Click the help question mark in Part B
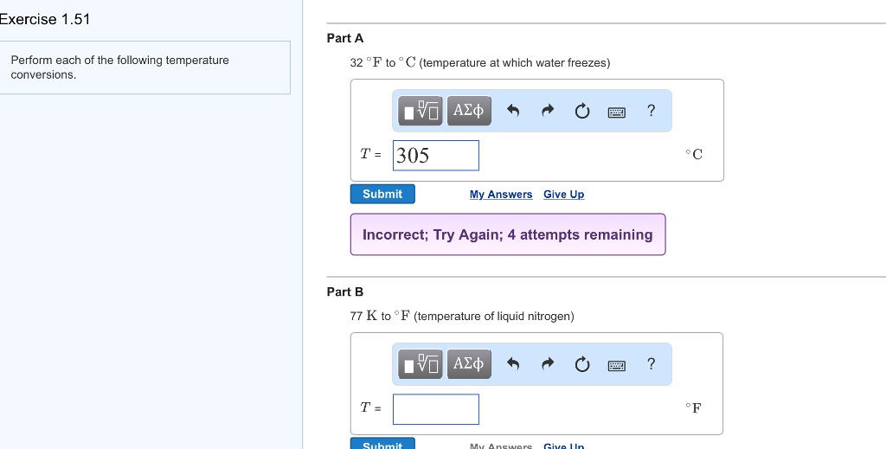Image resolution: width=886 pixels, height=449 pixels. coord(651,364)
